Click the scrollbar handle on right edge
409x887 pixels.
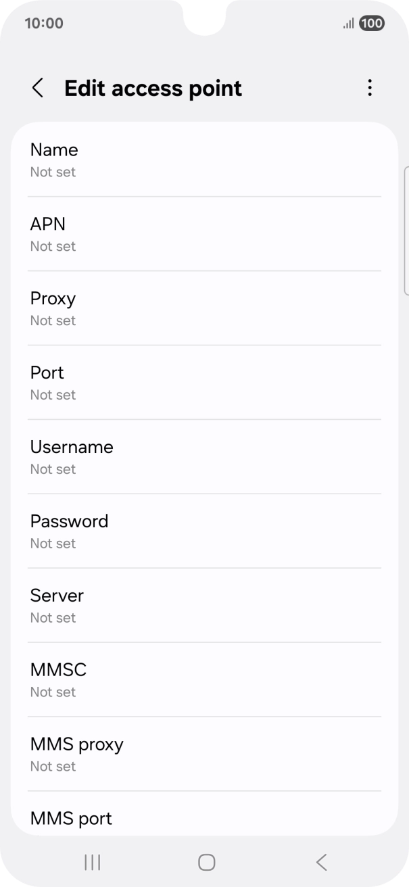pos(406,230)
